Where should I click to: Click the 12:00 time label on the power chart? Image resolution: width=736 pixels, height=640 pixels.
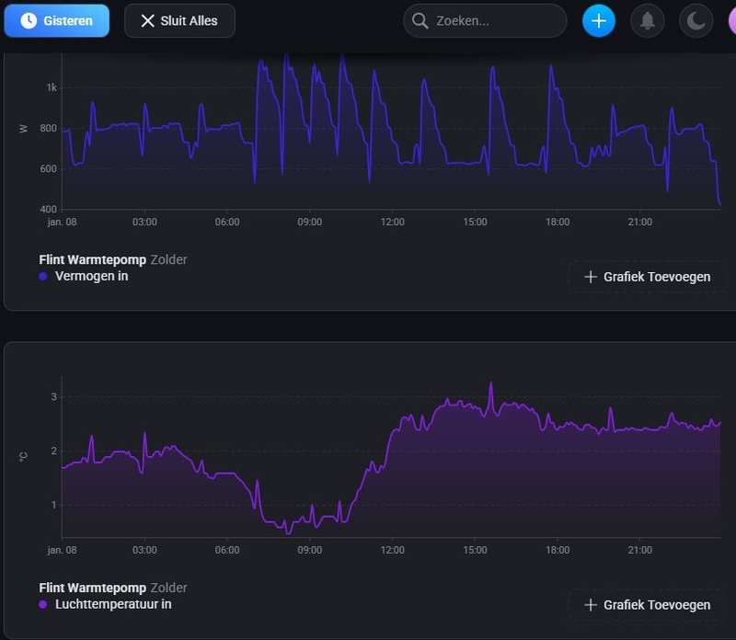pyautogui.click(x=393, y=222)
